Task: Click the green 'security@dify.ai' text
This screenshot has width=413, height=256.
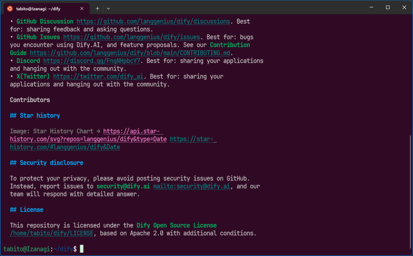Action: tap(123, 186)
